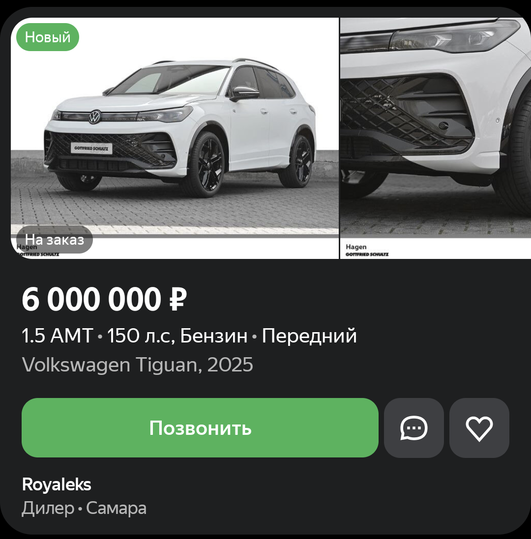This screenshot has width=531, height=539.
Task: Click the green Новый badge
Action: (x=48, y=37)
